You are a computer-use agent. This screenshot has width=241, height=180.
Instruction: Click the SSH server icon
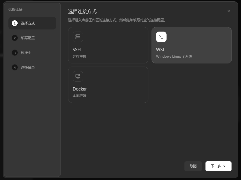click(x=78, y=37)
